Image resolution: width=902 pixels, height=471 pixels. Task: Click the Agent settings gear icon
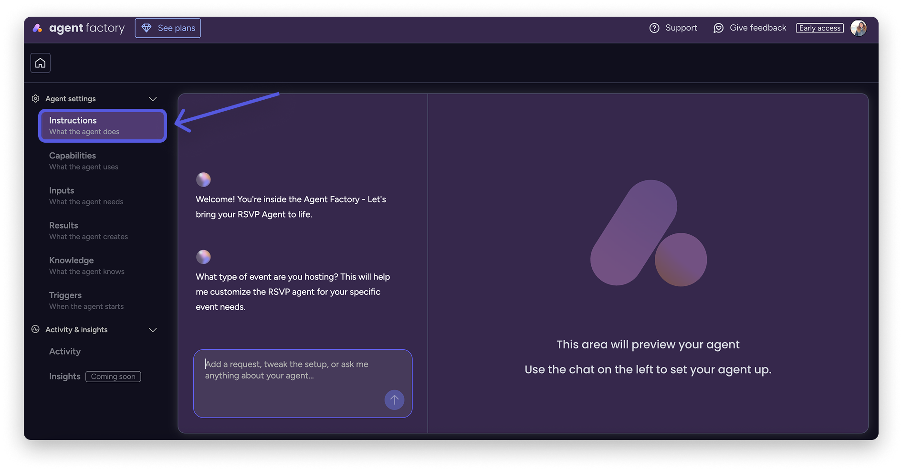35,98
